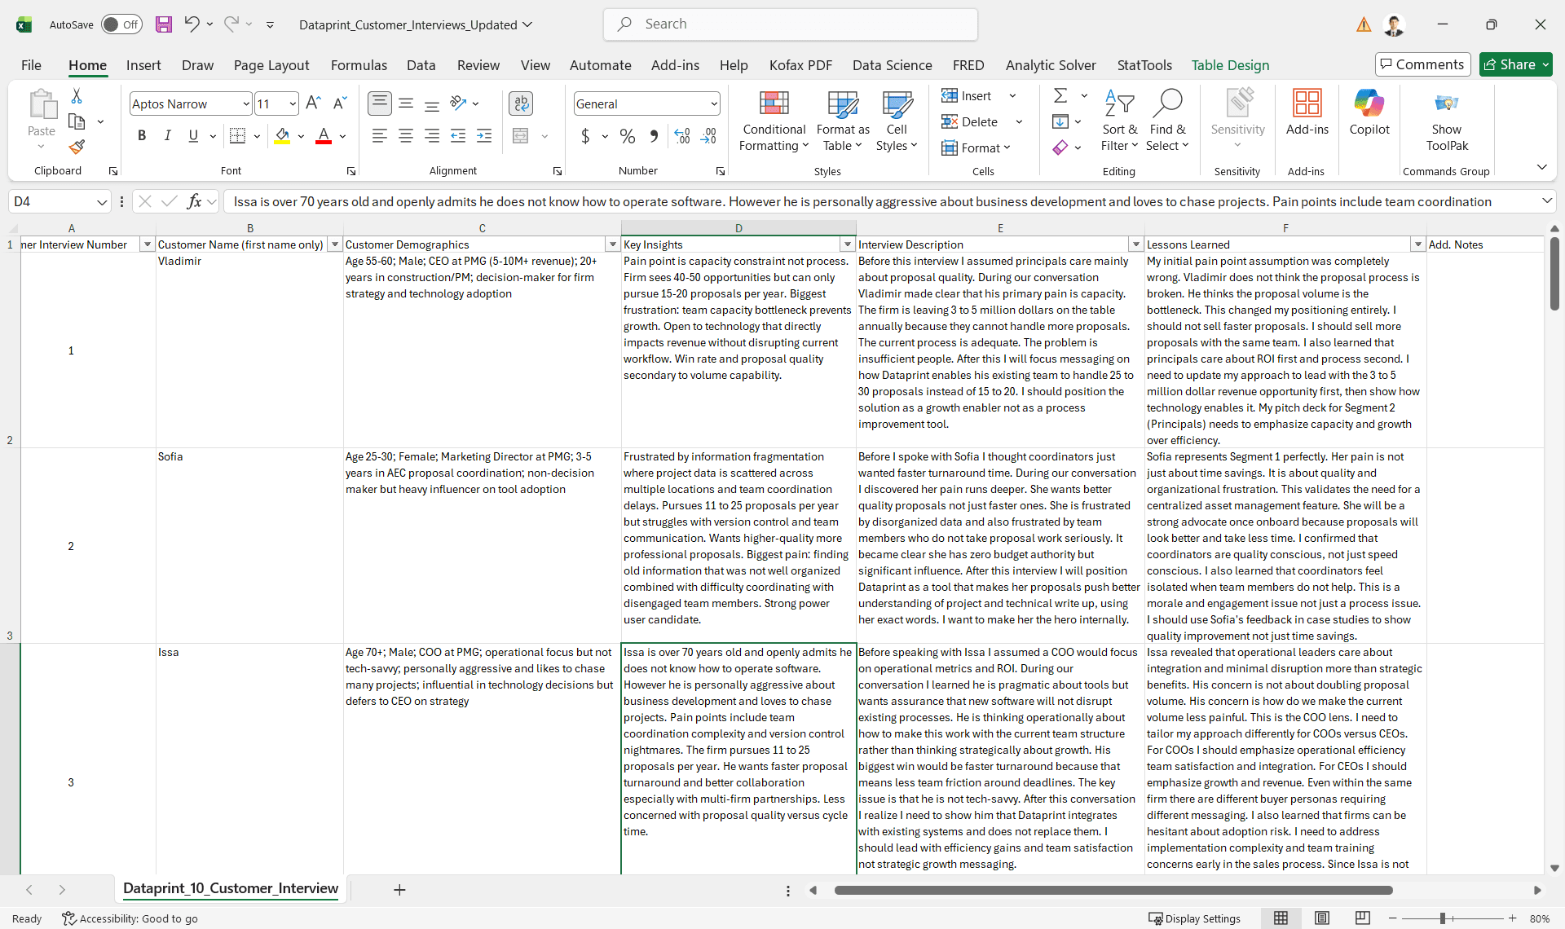Toggle Top Align for cell text
The height and width of the screenshot is (929, 1565).
(x=379, y=103)
